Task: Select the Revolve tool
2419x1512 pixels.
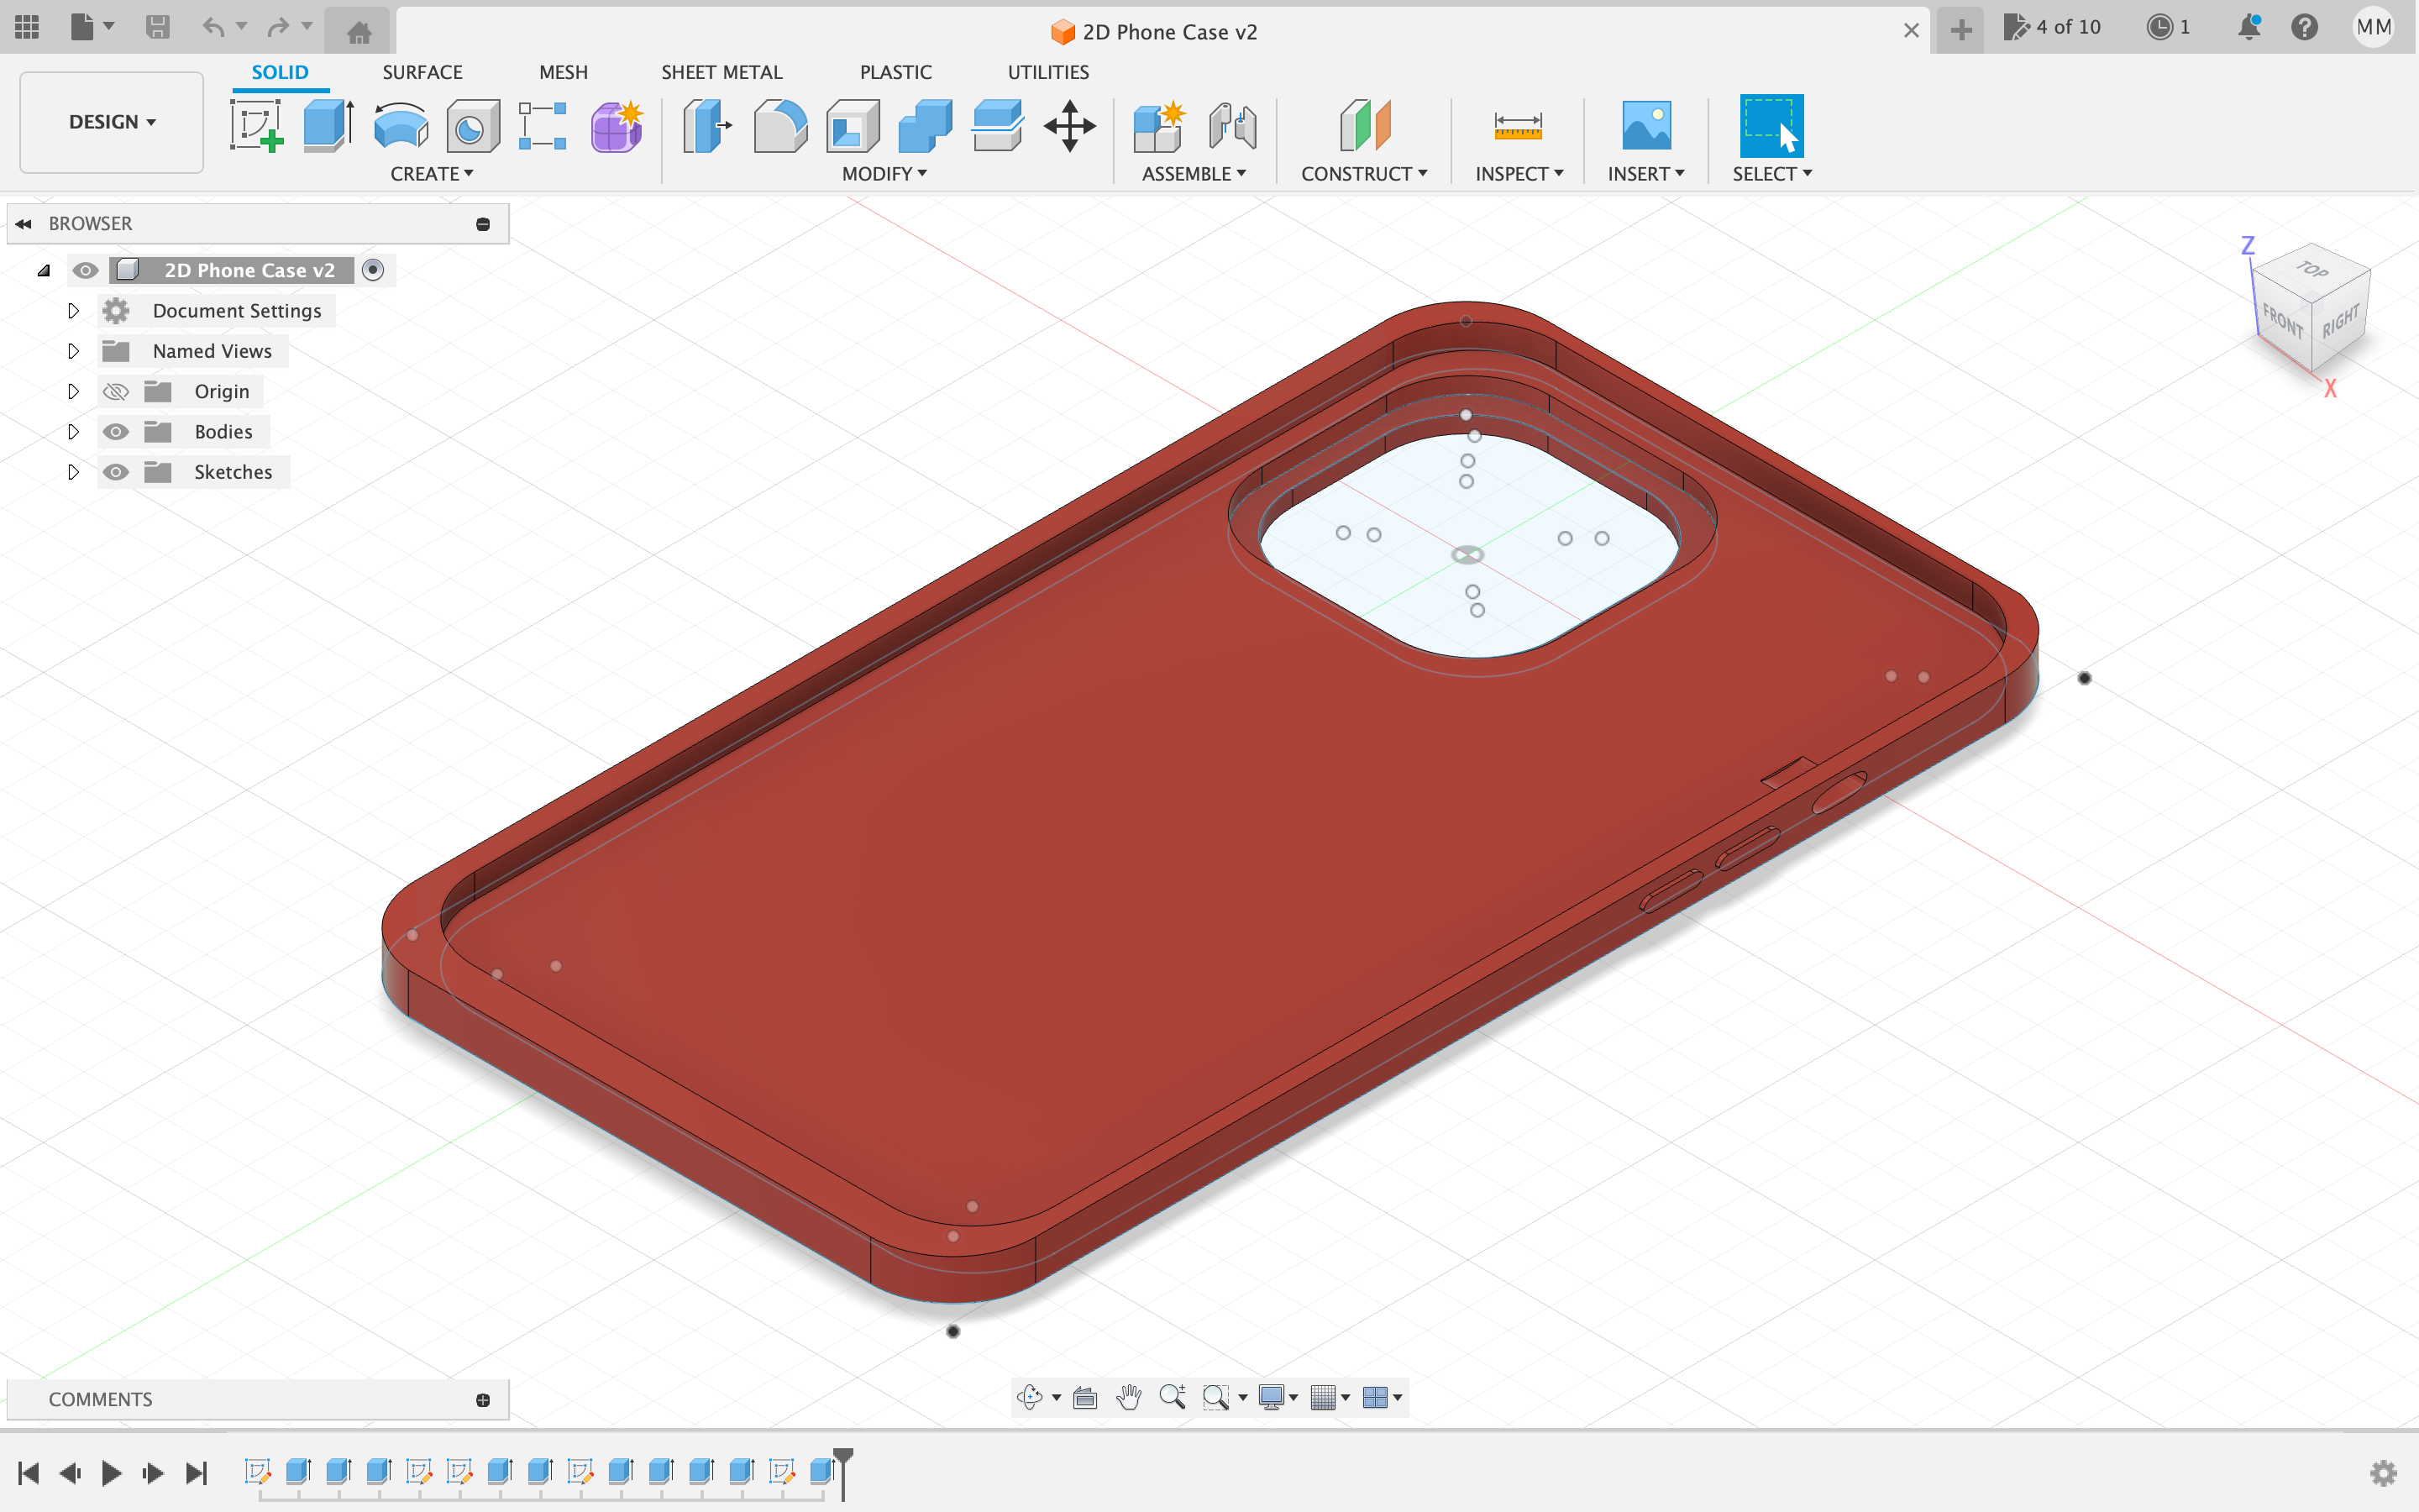Action: tap(400, 126)
